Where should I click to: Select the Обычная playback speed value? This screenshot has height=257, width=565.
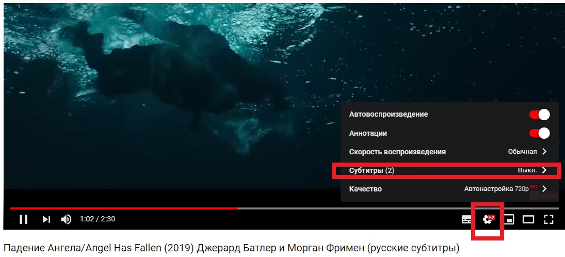522,152
